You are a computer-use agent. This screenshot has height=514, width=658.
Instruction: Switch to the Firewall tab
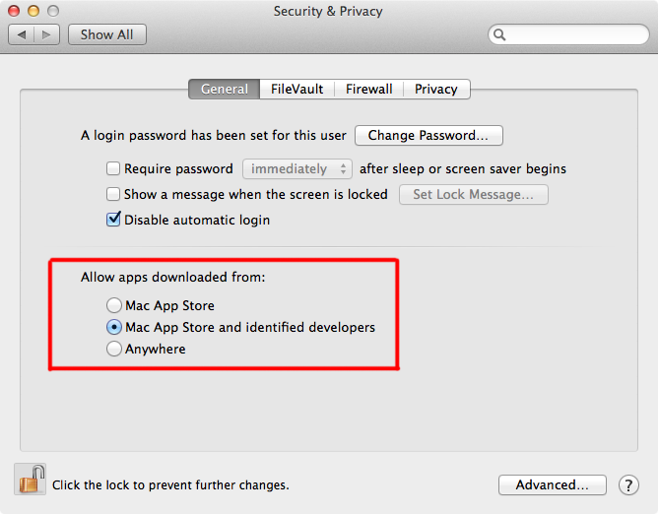368,89
